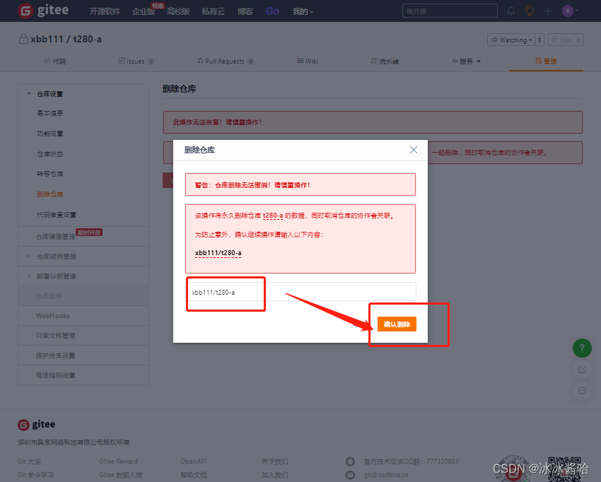Click Gitee Reward footer link
The image size is (601, 482).
(118, 462)
